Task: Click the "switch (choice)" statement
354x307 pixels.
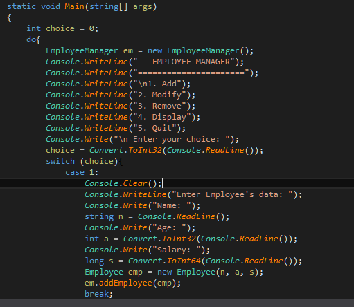Action: [x=85, y=161]
